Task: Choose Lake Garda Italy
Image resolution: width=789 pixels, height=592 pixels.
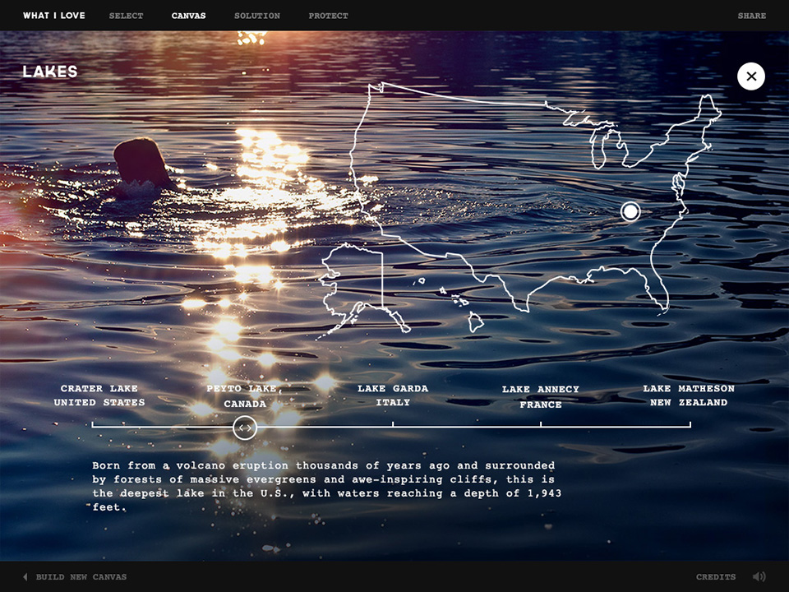Action: point(393,395)
